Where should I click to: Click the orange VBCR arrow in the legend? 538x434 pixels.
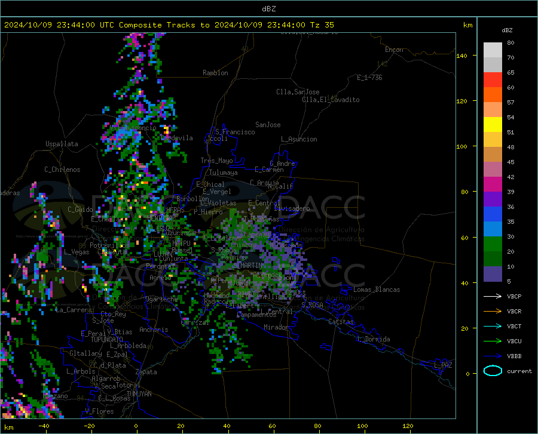point(493,311)
